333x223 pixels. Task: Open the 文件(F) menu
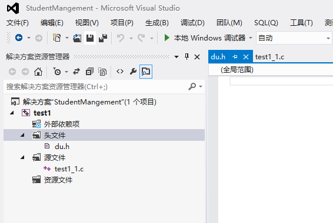pyautogui.click(x=18, y=23)
